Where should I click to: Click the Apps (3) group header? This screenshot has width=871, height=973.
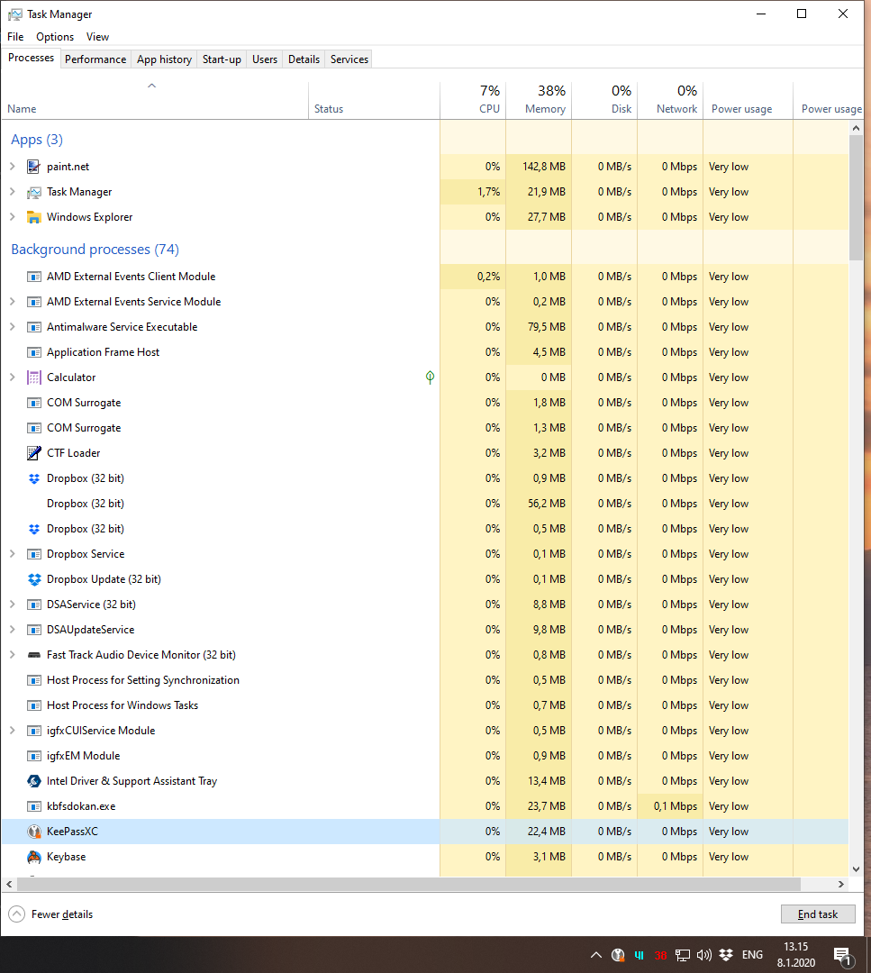click(37, 140)
